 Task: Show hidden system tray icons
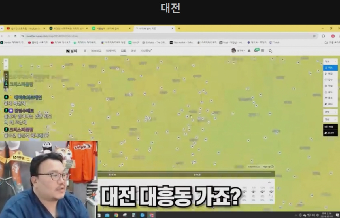(296, 215)
